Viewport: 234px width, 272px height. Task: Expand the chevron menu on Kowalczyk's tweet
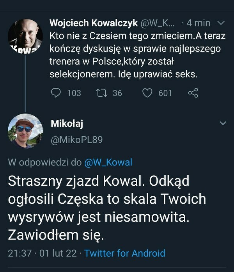click(220, 23)
